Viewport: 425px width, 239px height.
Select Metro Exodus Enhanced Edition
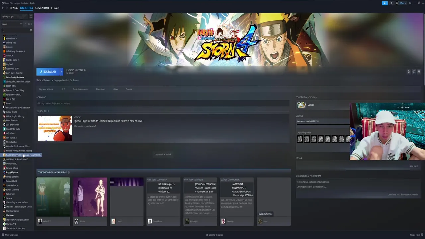coord(18,146)
